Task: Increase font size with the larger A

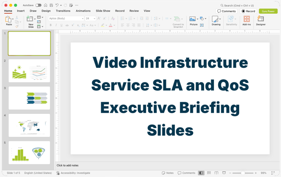Action: click(99, 18)
